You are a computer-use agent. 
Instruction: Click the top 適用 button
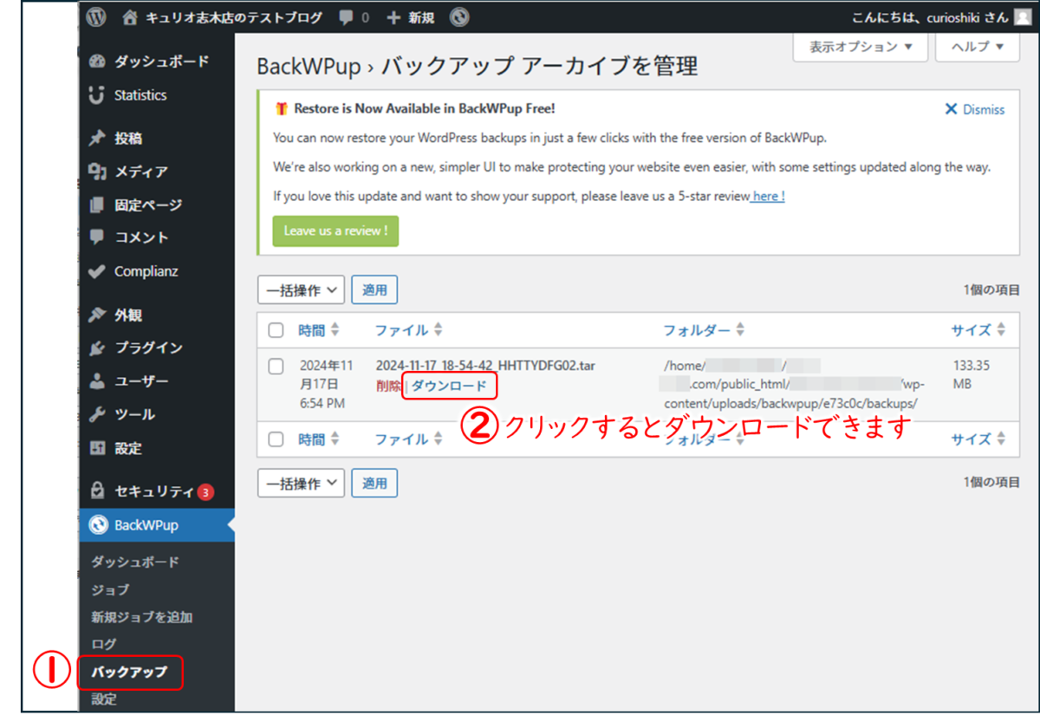click(x=374, y=290)
